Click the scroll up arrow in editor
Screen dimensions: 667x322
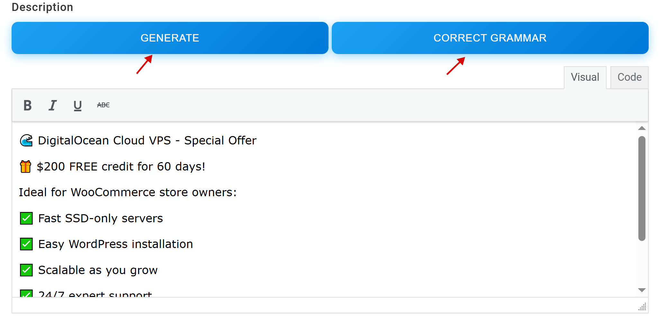tap(642, 128)
